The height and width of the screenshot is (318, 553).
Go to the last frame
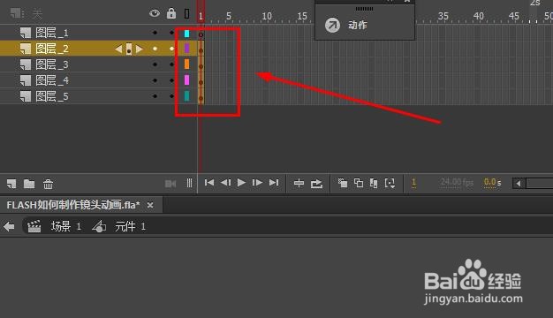(x=274, y=183)
